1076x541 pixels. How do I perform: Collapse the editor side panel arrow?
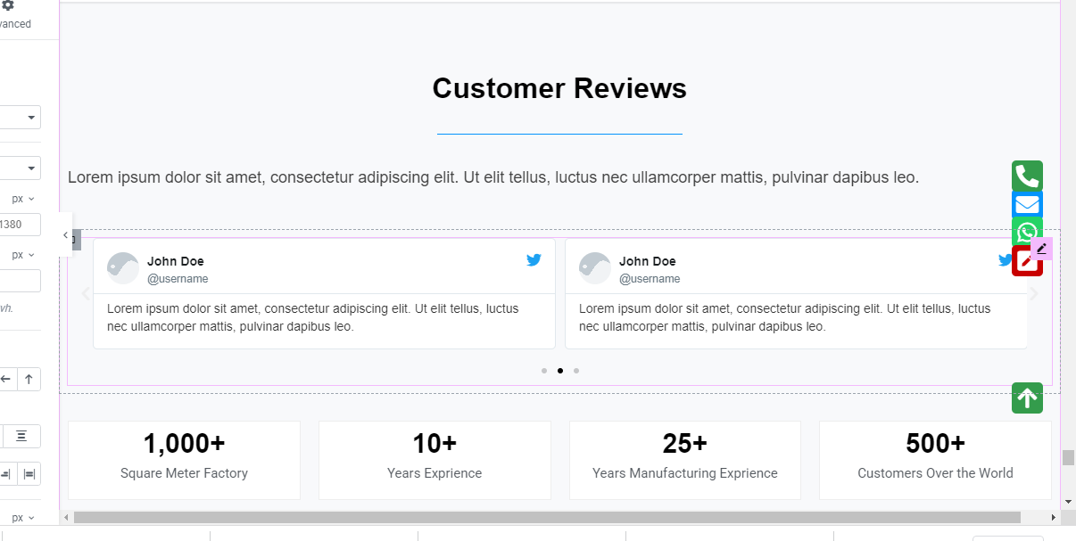click(65, 235)
